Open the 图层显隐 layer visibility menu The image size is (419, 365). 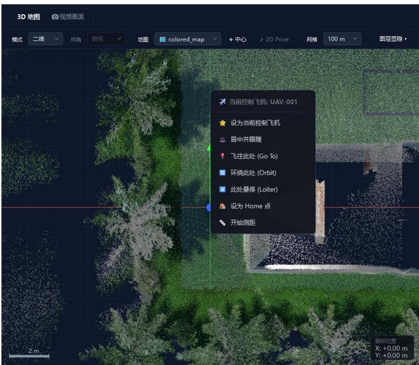click(x=393, y=39)
